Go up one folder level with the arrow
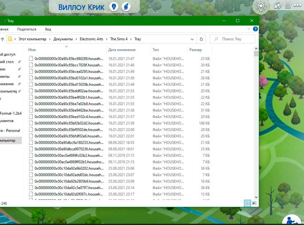304x225 pixels. coord(2,39)
